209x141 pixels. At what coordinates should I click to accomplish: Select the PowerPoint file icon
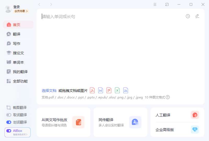(x=109, y=91)
